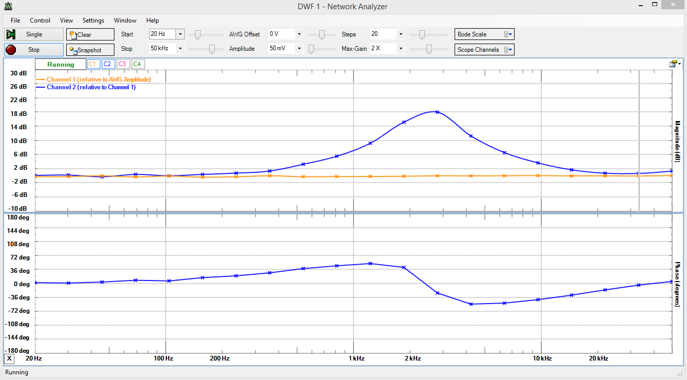Expand the Amplitude dropdown
The height and width of the screenshot is (380, 687).
click(x=299, y=49)
